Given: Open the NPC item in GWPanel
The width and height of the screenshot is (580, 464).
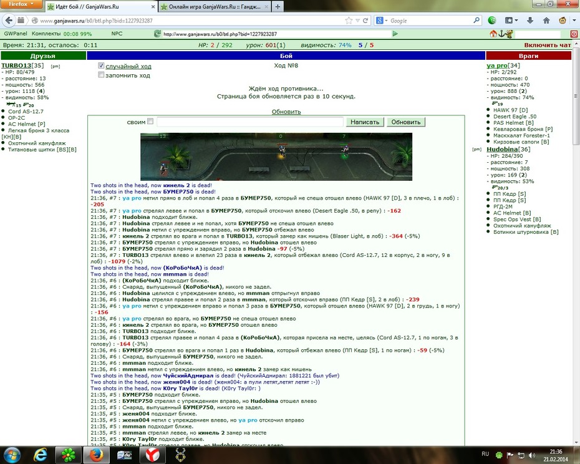Looking at the screenshot, I should (117, 34).
